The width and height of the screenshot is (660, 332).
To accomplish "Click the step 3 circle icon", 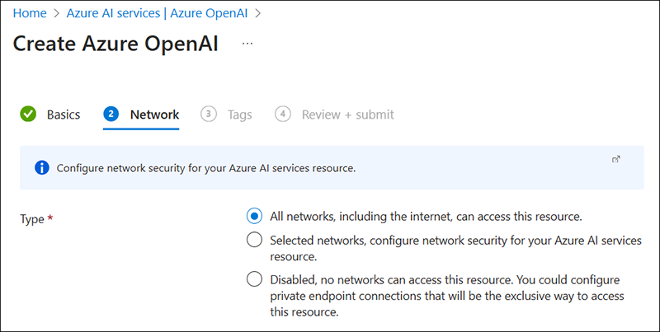I will coord(209,115).
